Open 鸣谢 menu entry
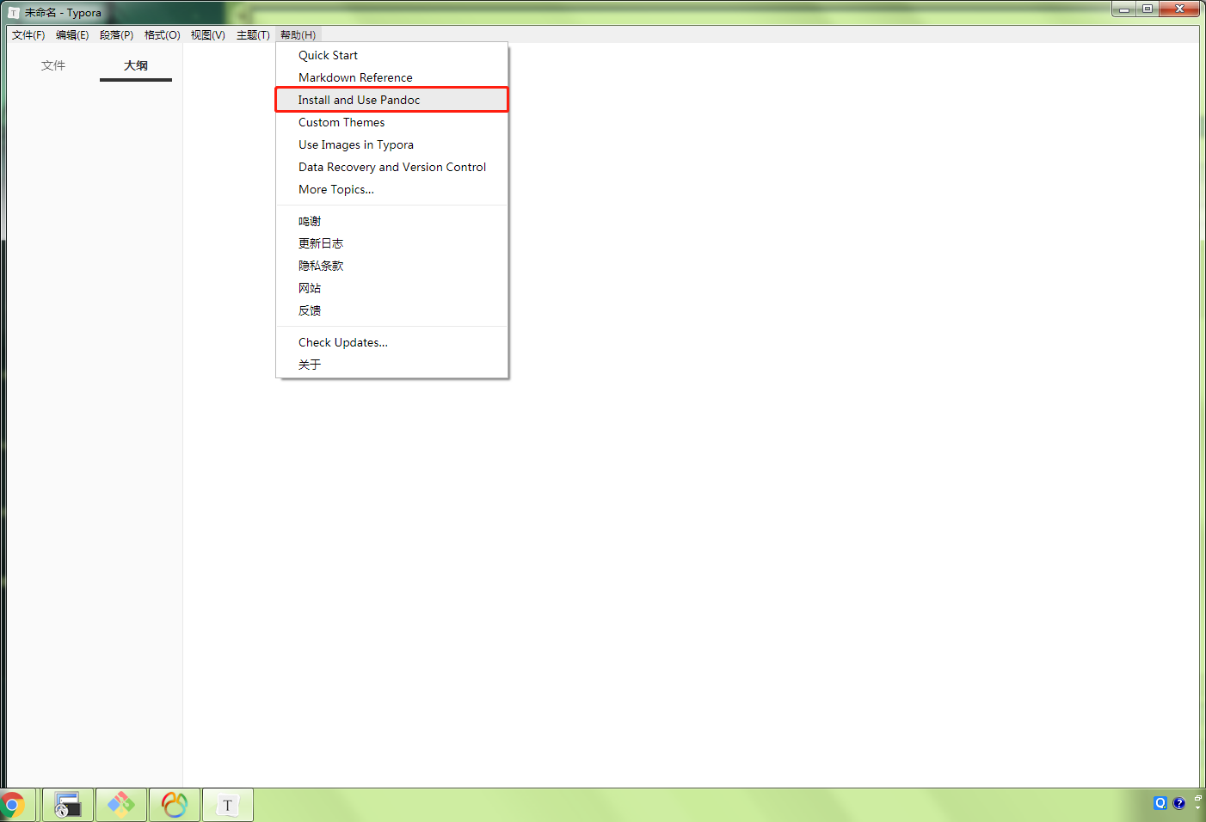 (392, 221)
